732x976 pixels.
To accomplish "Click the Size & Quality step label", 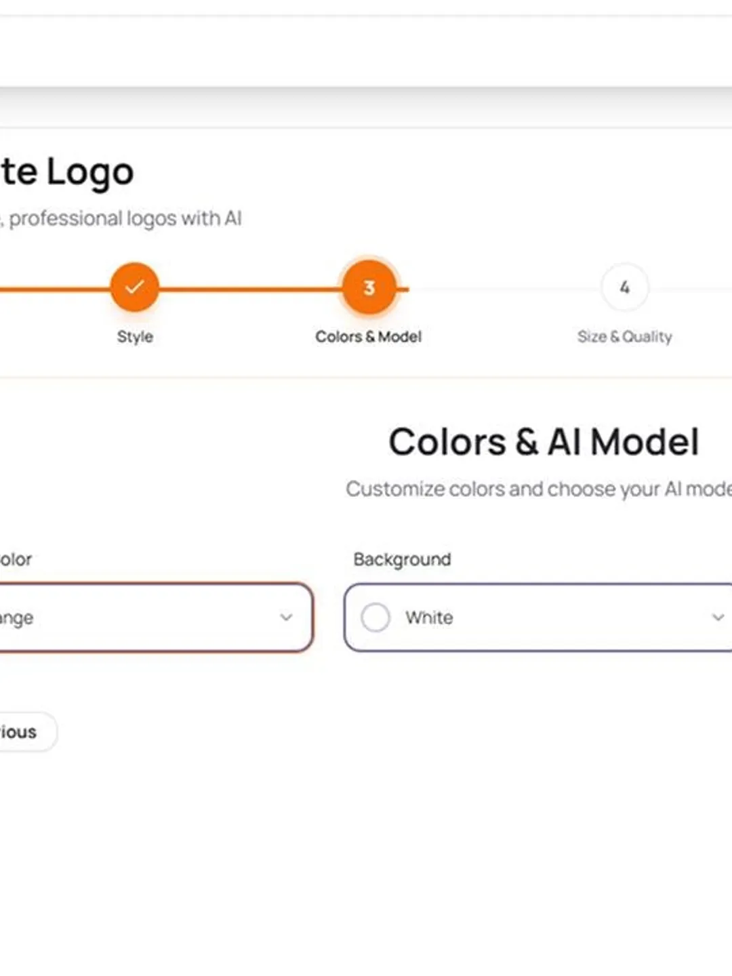I will 624,337.
